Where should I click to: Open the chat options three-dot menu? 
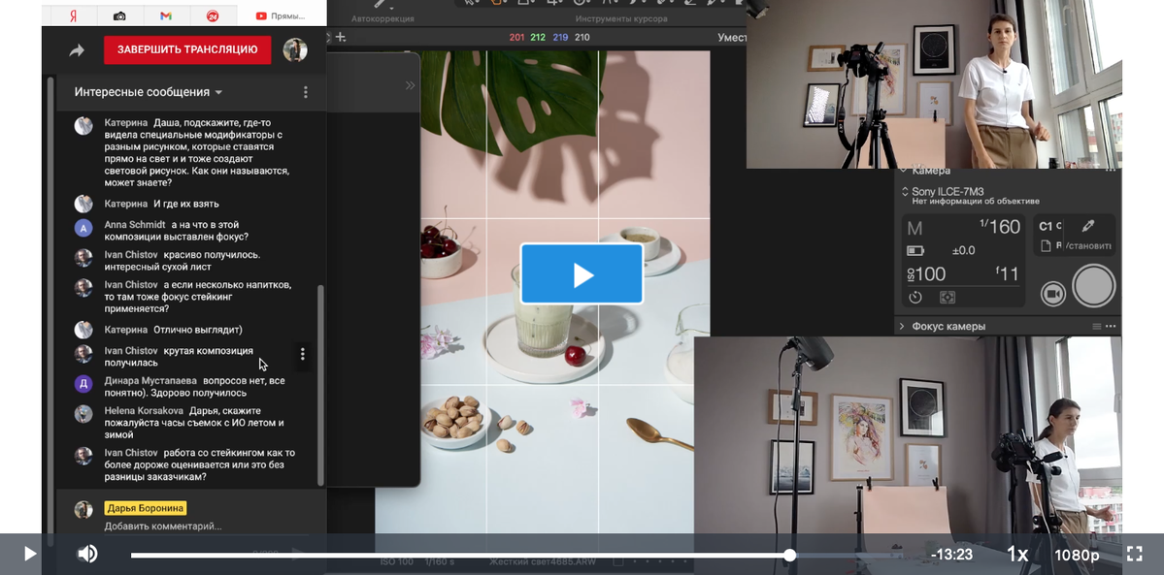pos(305,92)
